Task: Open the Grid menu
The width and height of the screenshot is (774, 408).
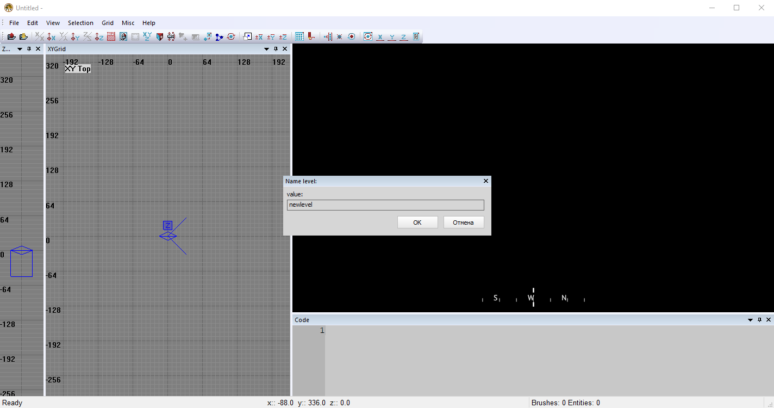Action: 108,23
